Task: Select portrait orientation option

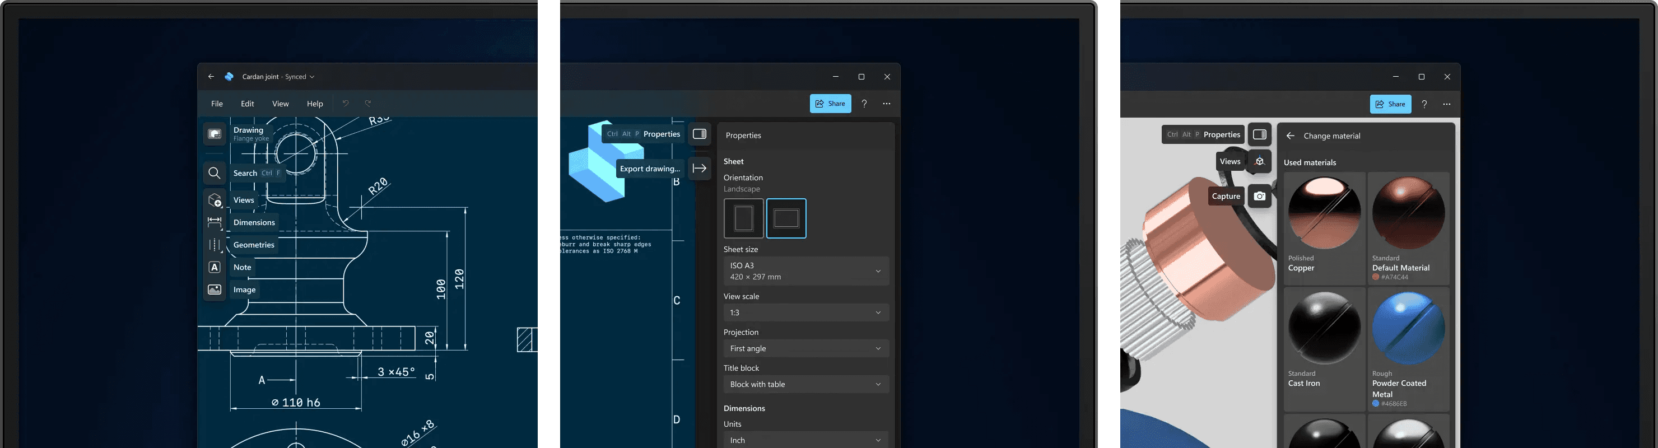Action: point(743,218)
